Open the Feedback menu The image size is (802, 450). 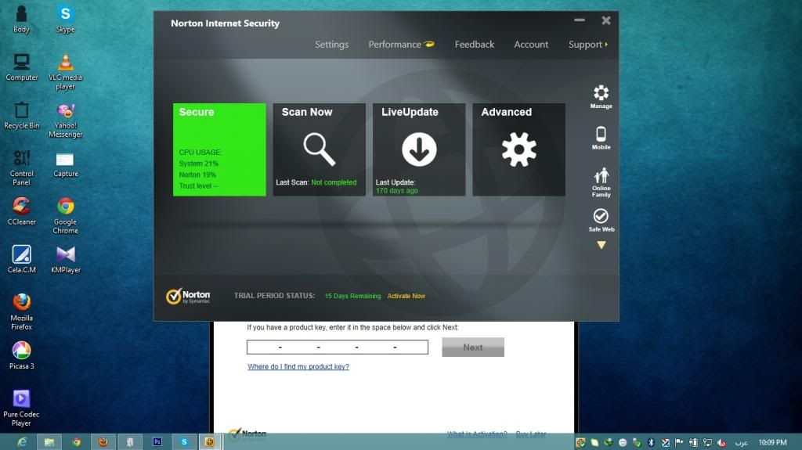(474, 45)
